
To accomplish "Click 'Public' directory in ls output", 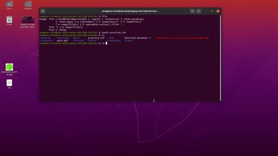I will (x=92, y=41).
